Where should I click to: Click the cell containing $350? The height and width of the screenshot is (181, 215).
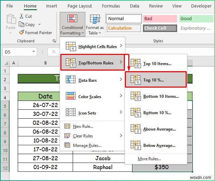(162, 167)
